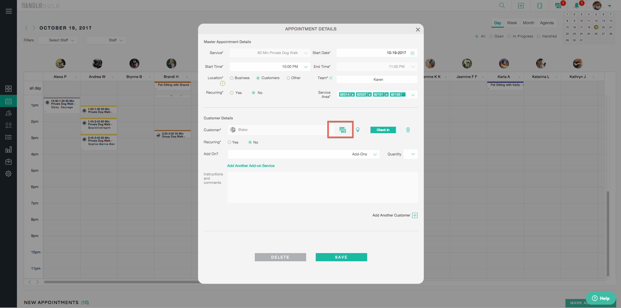The height and width of the screenshot is (308, 621).
Task: Select the Business location radio button
Action: point(232,78)
